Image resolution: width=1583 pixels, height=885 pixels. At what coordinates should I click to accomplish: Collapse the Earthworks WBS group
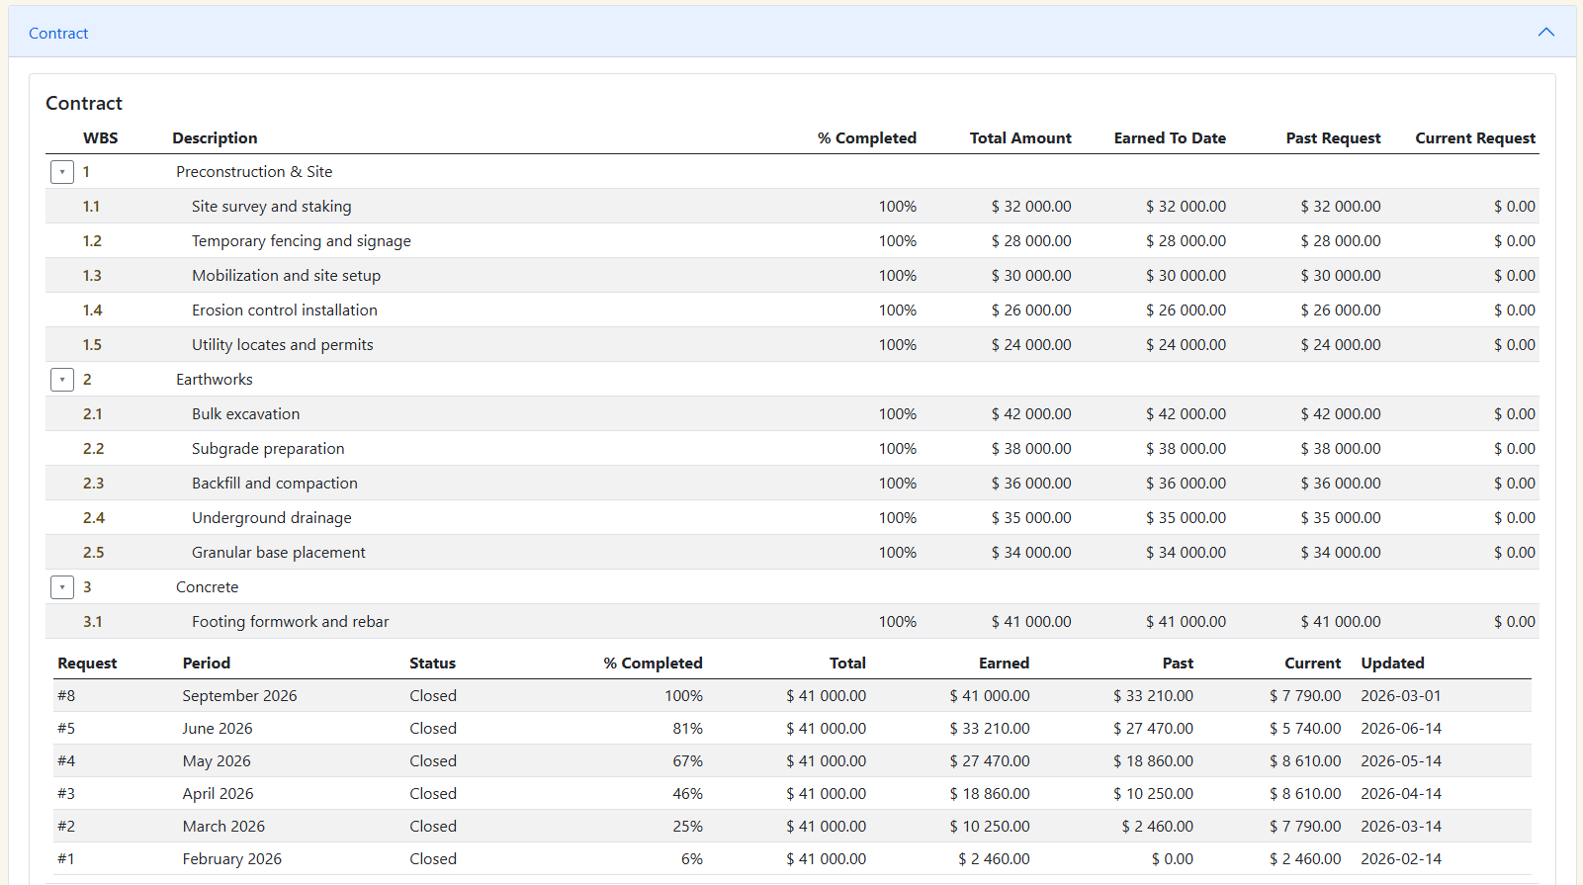(62, 380)
